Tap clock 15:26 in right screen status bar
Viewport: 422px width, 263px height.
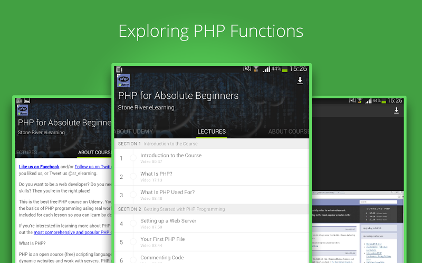coord(395,100)
